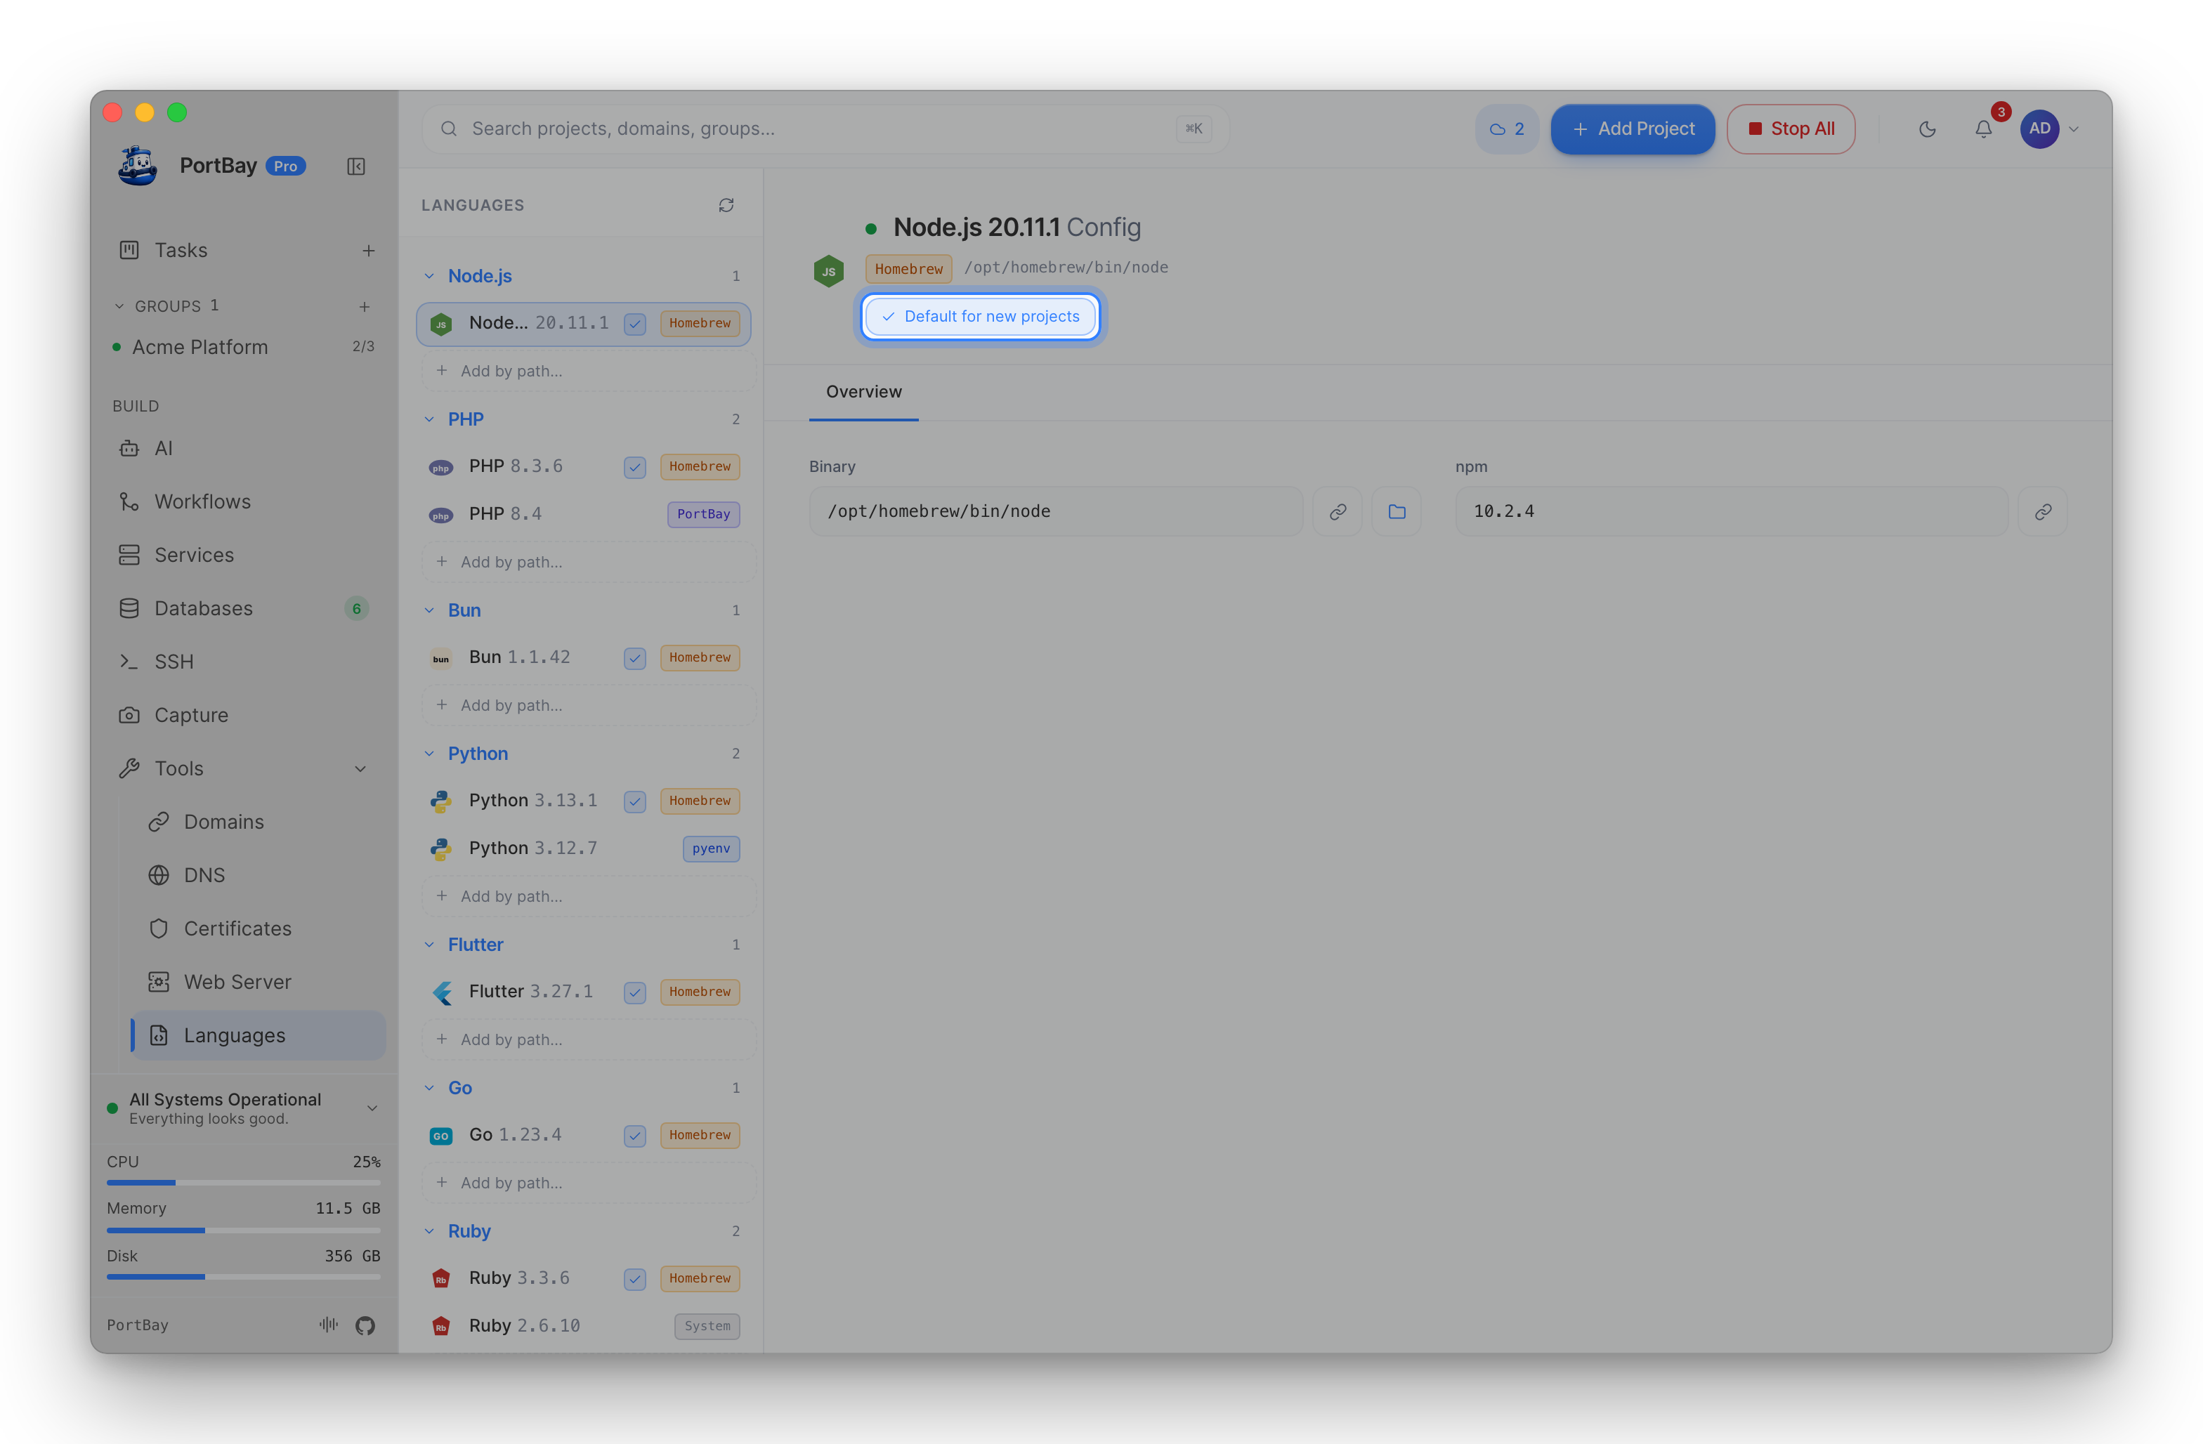Open the GitHub icon in footer

[365, 1325]
